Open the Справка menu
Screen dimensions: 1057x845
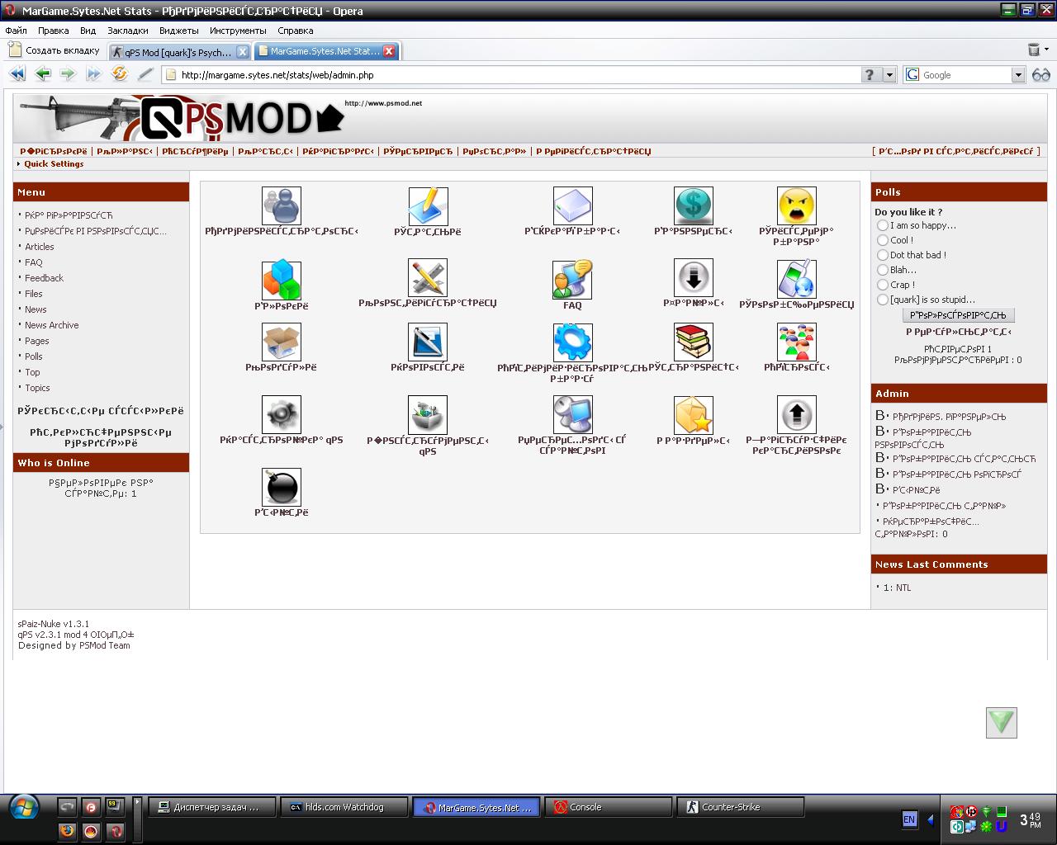click(296, 31)
